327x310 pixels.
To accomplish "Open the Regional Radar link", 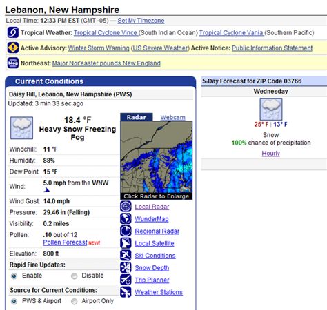I will click(157, 231).
